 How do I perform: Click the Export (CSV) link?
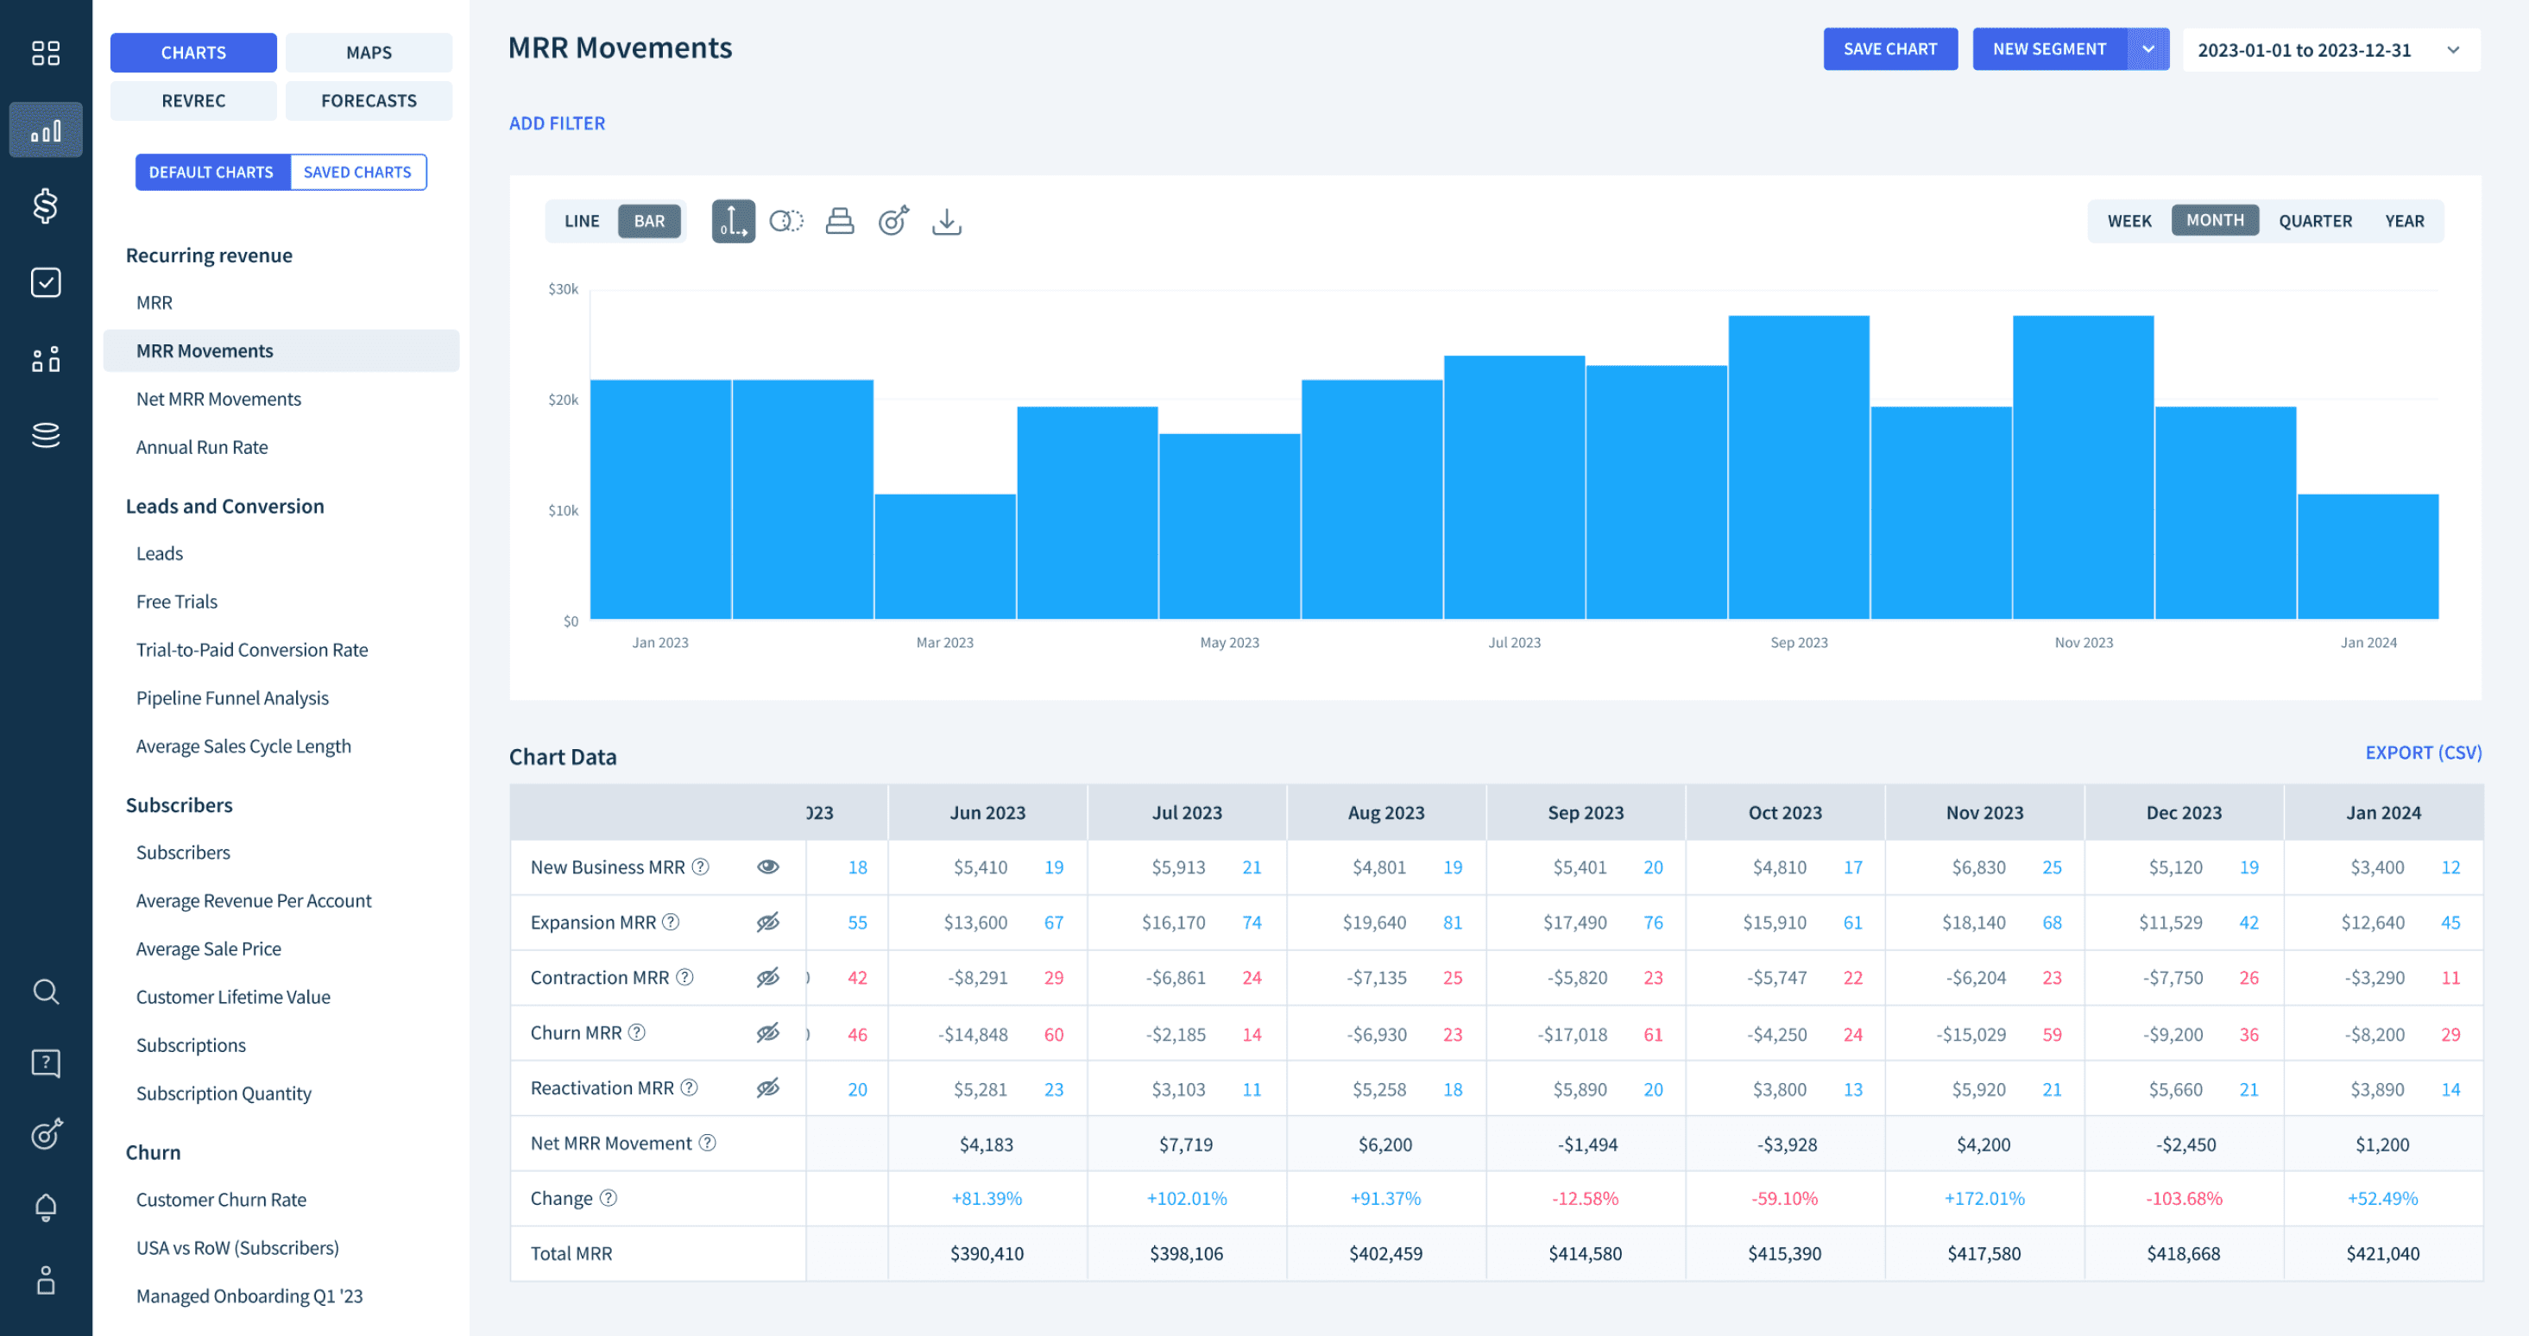click(2422, 752)
